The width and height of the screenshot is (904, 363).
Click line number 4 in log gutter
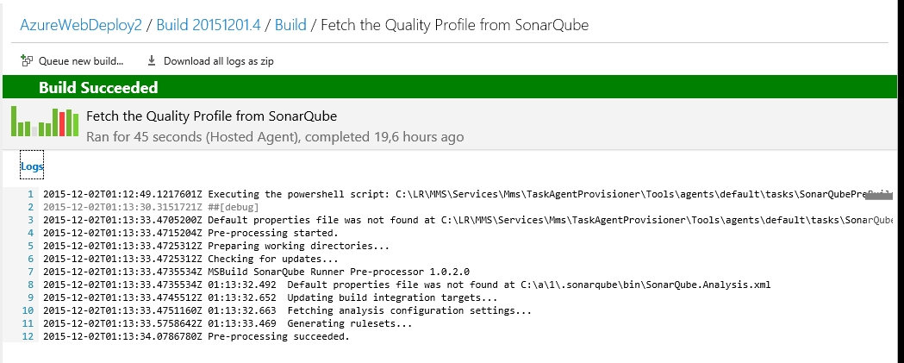click(30, 233)
